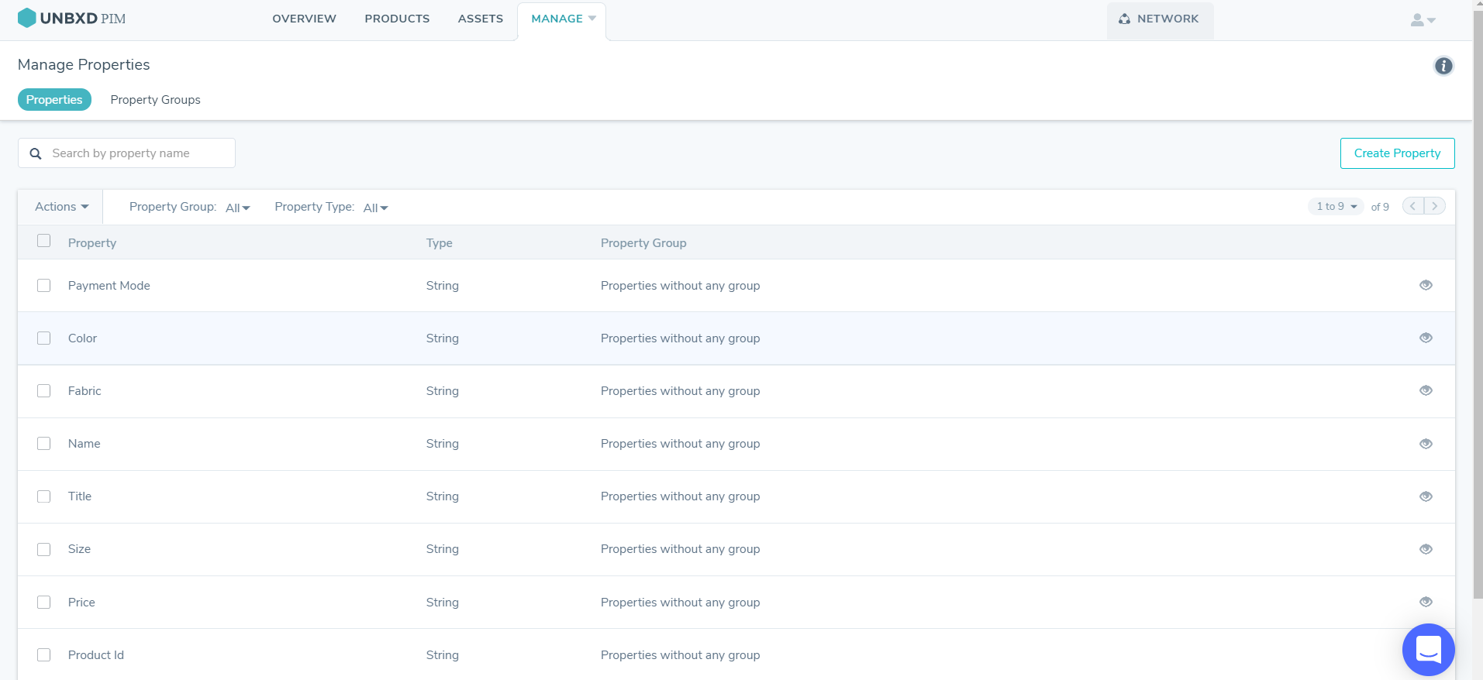1483x680 pixels.
Task: Click the Property Group column header
Action: [643, 243]
